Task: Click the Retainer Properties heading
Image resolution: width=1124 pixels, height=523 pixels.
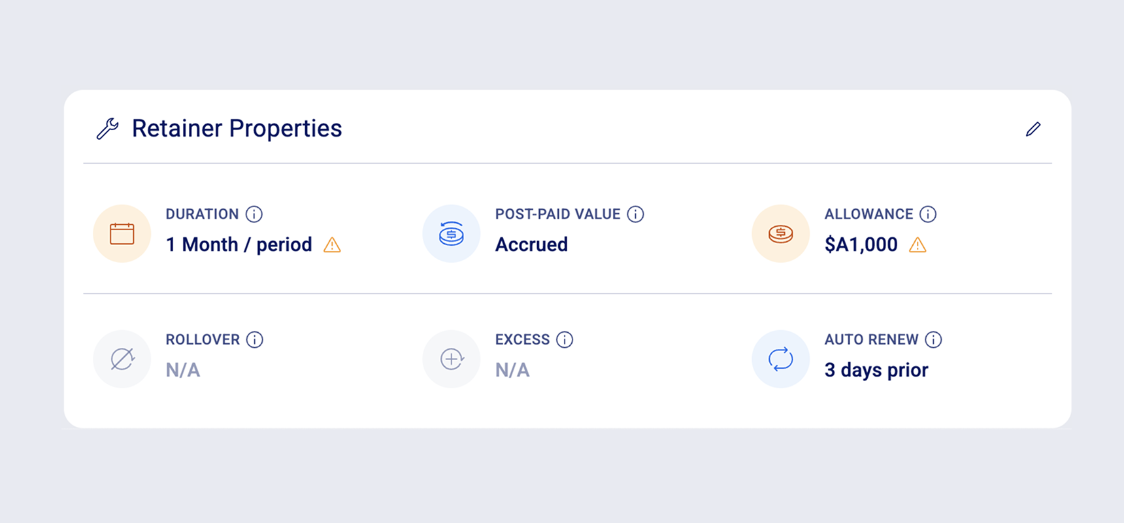Action: point(237,129)
